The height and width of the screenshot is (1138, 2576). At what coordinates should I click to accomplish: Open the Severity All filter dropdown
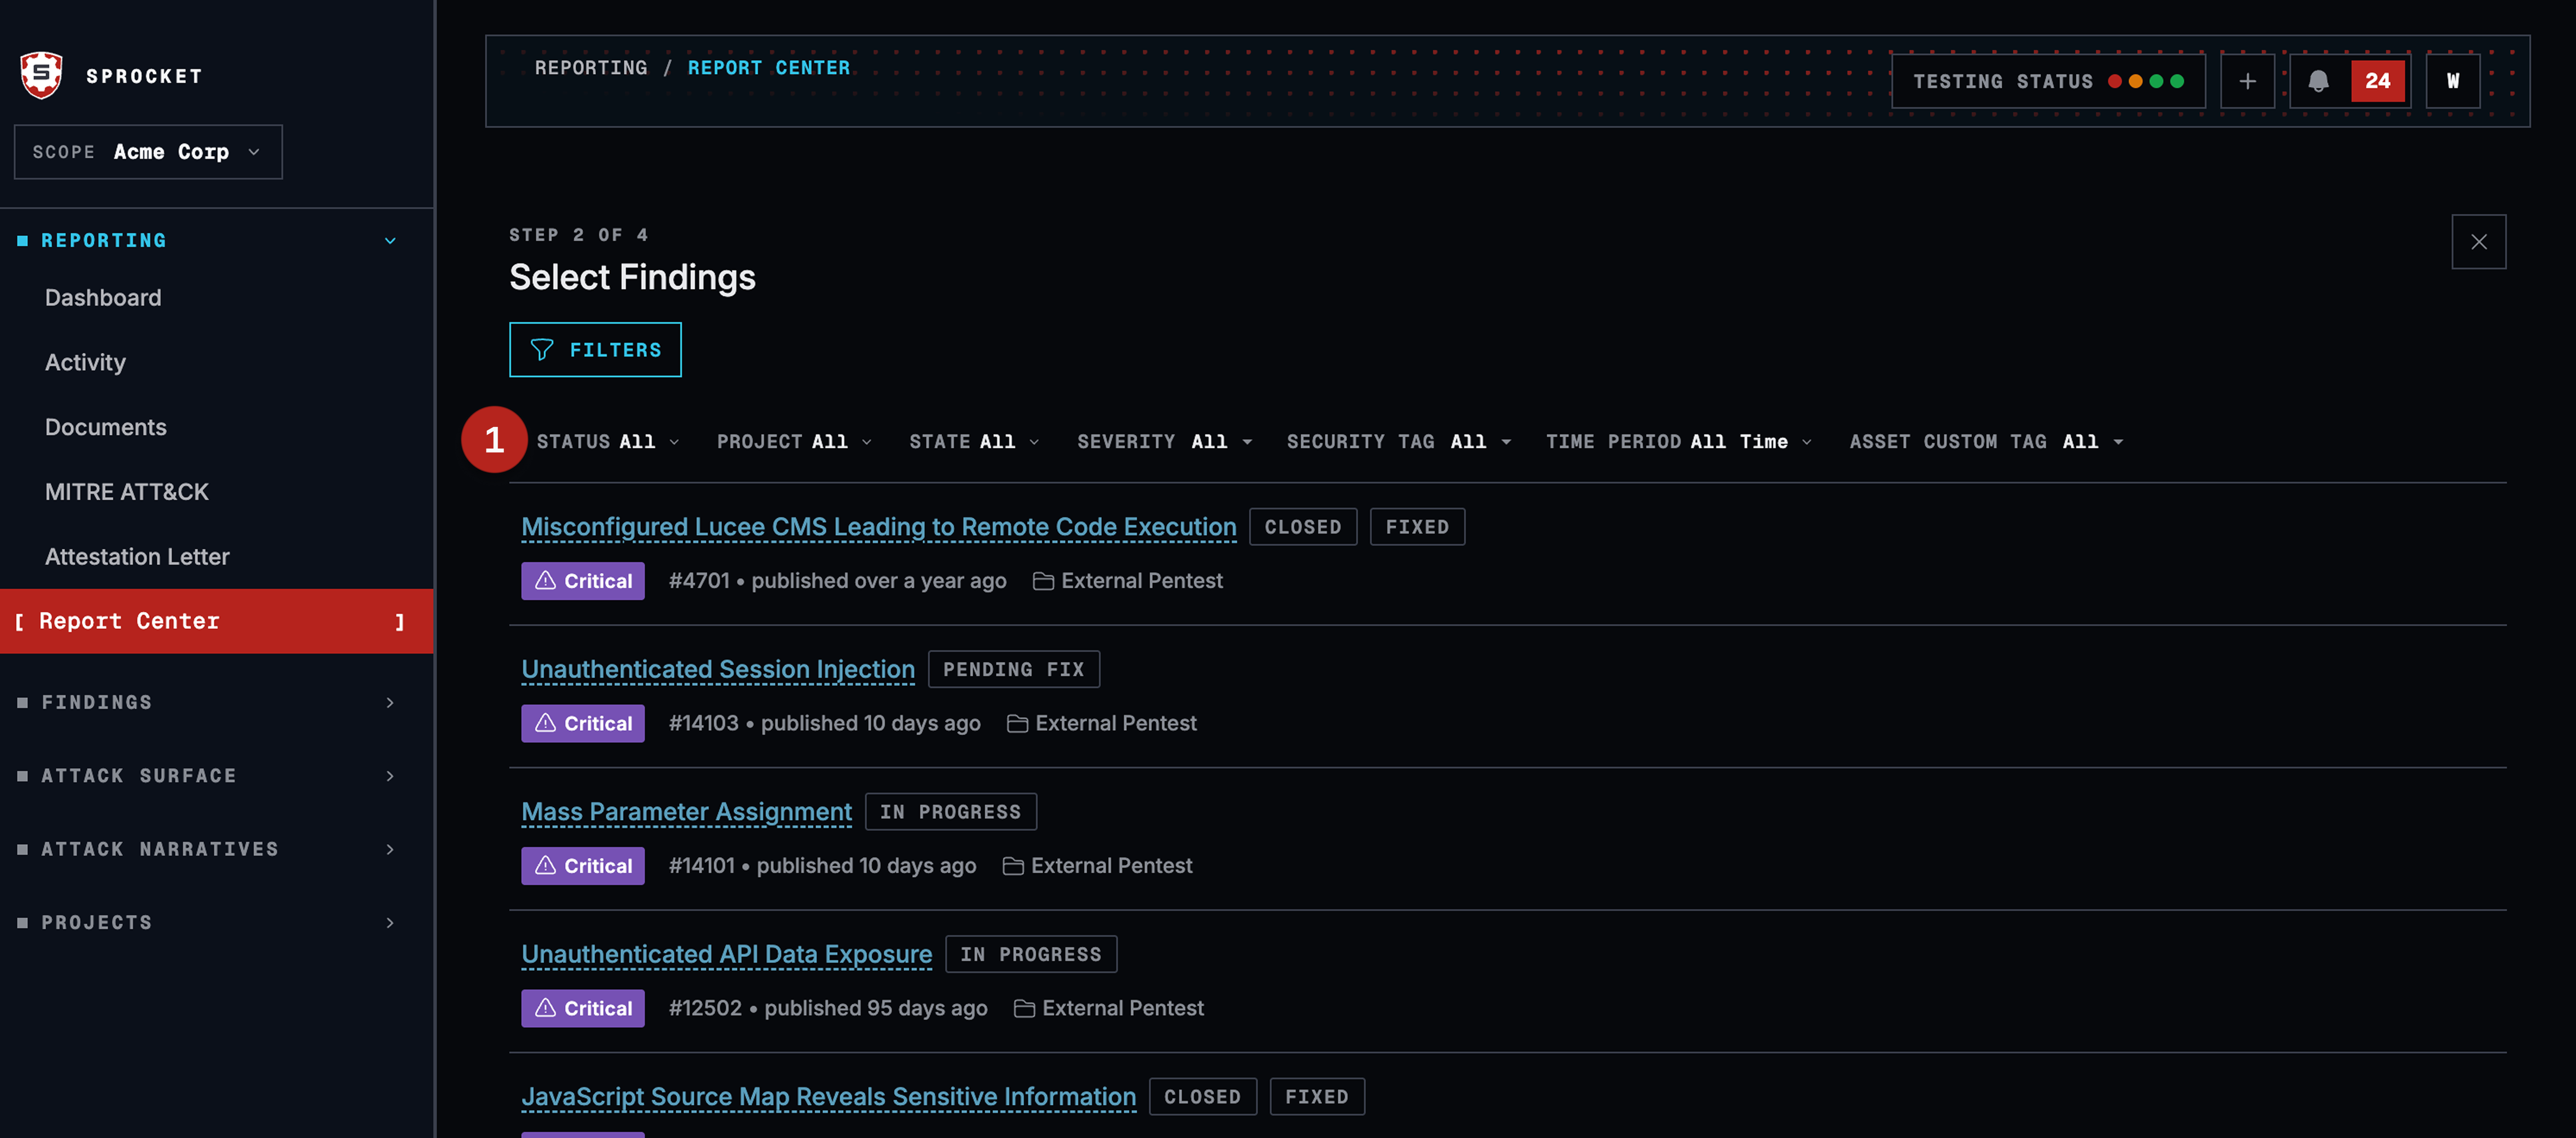[1165, 441]
